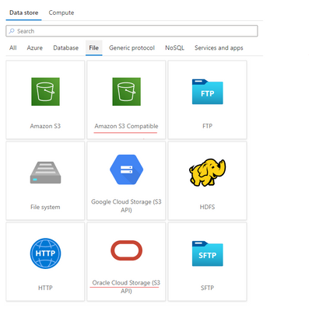Show All connector categories
The width and height of the screenshot is (309, 311).
point(13,48)
